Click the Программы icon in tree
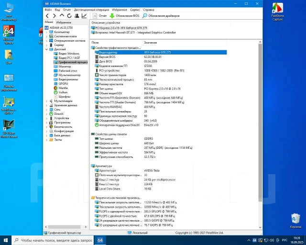306x245 pixels. [51, 122]
